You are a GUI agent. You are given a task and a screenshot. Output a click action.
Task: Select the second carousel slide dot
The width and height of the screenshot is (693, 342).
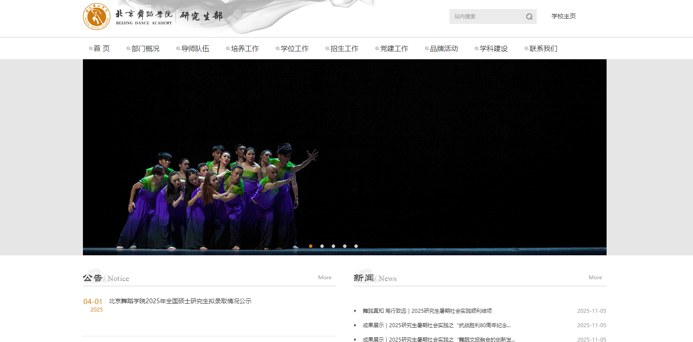[x=322, y=246]
